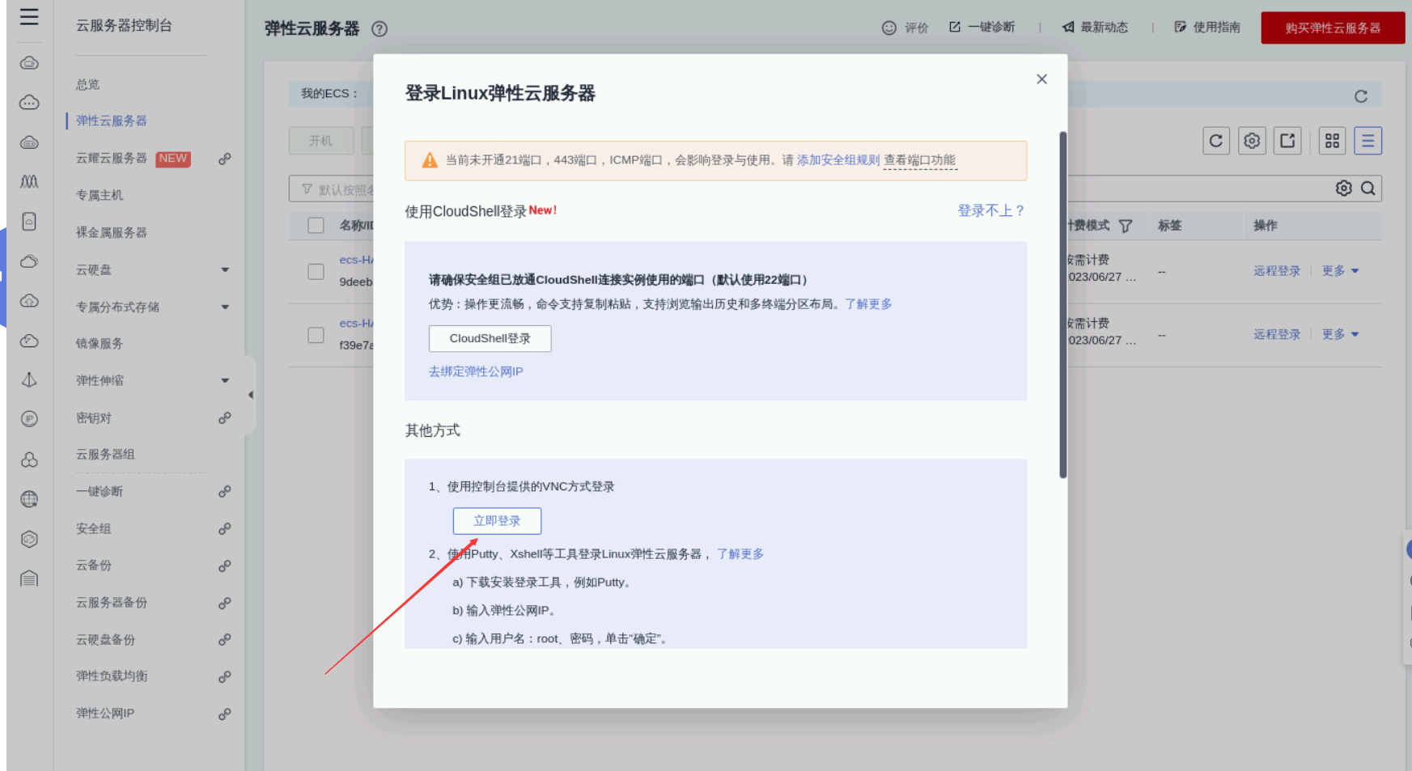Click the refresh button in table toolbar
The height and width of the screenshot is (771, 1412).
pos(1216,141)
